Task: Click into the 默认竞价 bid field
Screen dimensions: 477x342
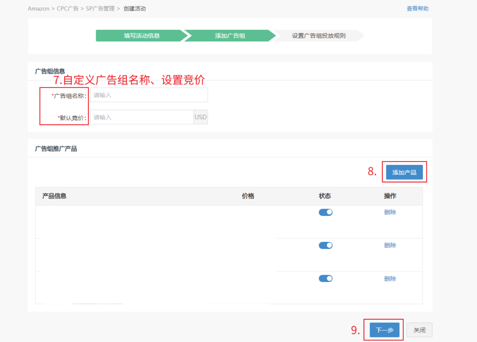Action: point(141,117)
